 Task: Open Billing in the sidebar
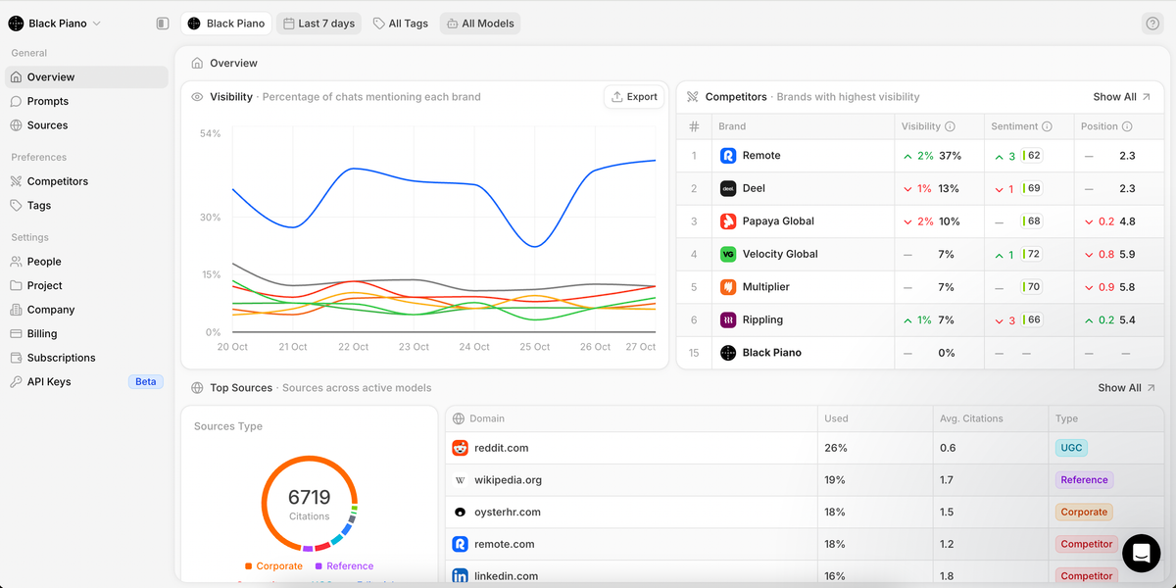click(x=86, y=334)
